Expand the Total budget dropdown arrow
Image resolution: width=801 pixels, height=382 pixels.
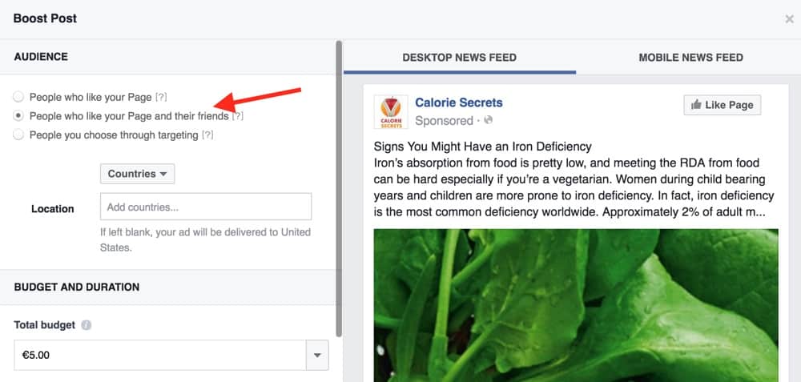tap(317, 356)
